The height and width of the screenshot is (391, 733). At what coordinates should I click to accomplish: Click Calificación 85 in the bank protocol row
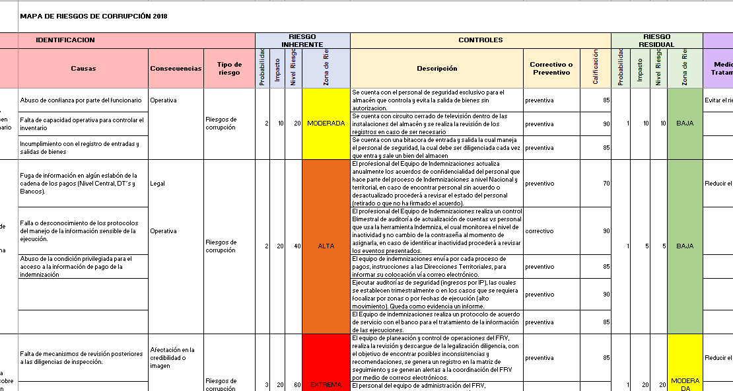(596, 322)
